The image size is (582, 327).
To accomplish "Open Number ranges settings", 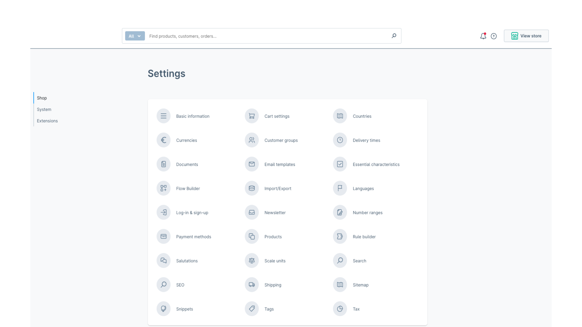I will (367, 213).
